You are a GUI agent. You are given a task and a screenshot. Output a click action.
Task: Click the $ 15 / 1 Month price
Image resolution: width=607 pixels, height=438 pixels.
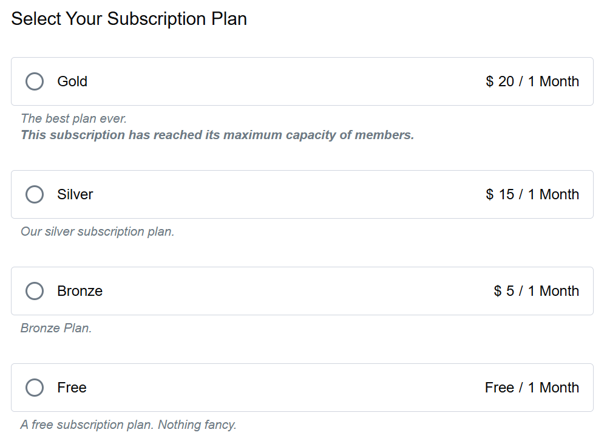[x=533, y=194]
